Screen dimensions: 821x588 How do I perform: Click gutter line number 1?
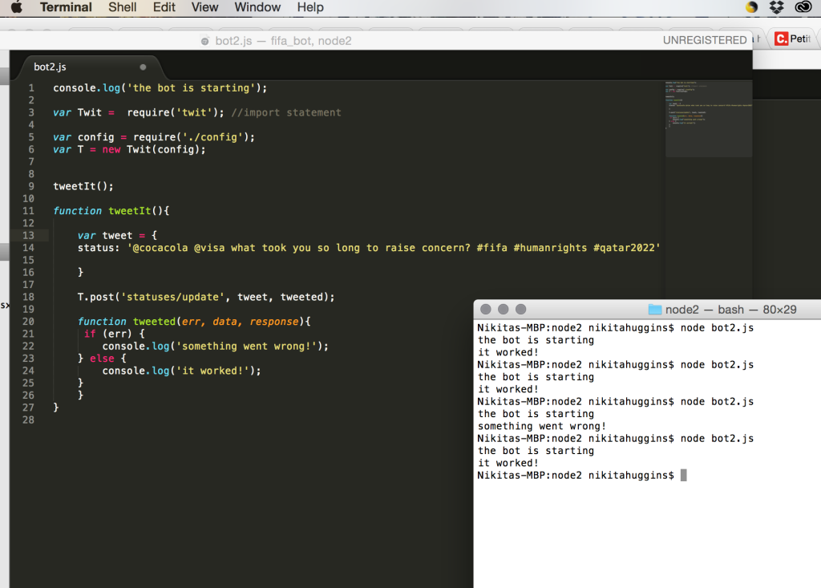pos(31,88)
